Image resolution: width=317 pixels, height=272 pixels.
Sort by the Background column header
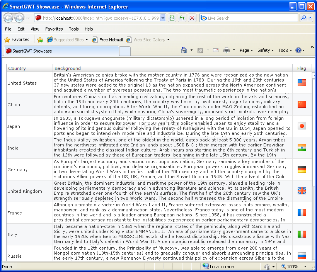point(173,68)
